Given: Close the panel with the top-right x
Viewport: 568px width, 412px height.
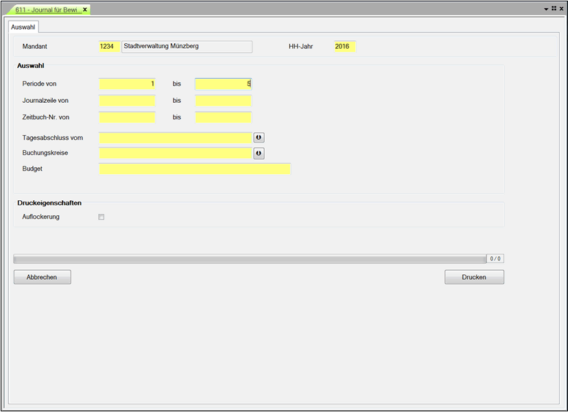Looking at the screenshot, I should point(561,10).
